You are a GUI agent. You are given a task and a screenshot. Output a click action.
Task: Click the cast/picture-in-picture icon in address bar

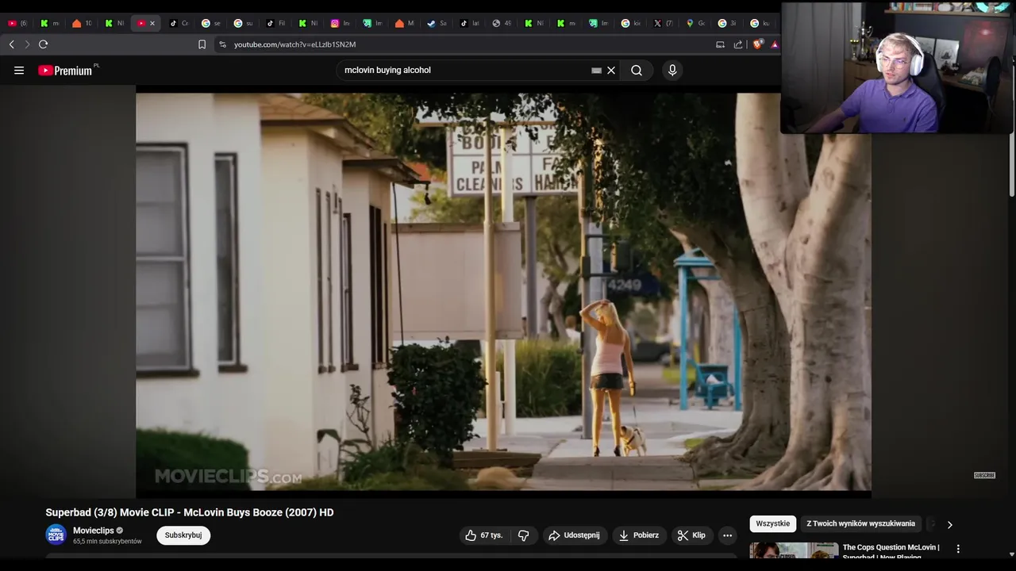click(x=720, y=44)
